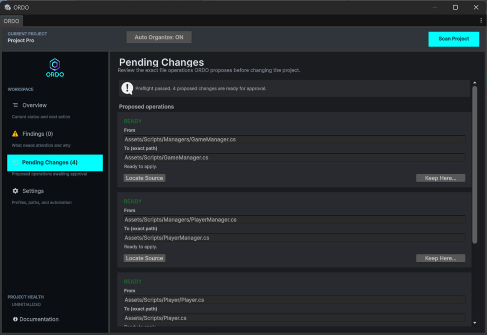Click the Preflight passed message text
The height and width of the screenshot is (335, 487).
point(201,89)
